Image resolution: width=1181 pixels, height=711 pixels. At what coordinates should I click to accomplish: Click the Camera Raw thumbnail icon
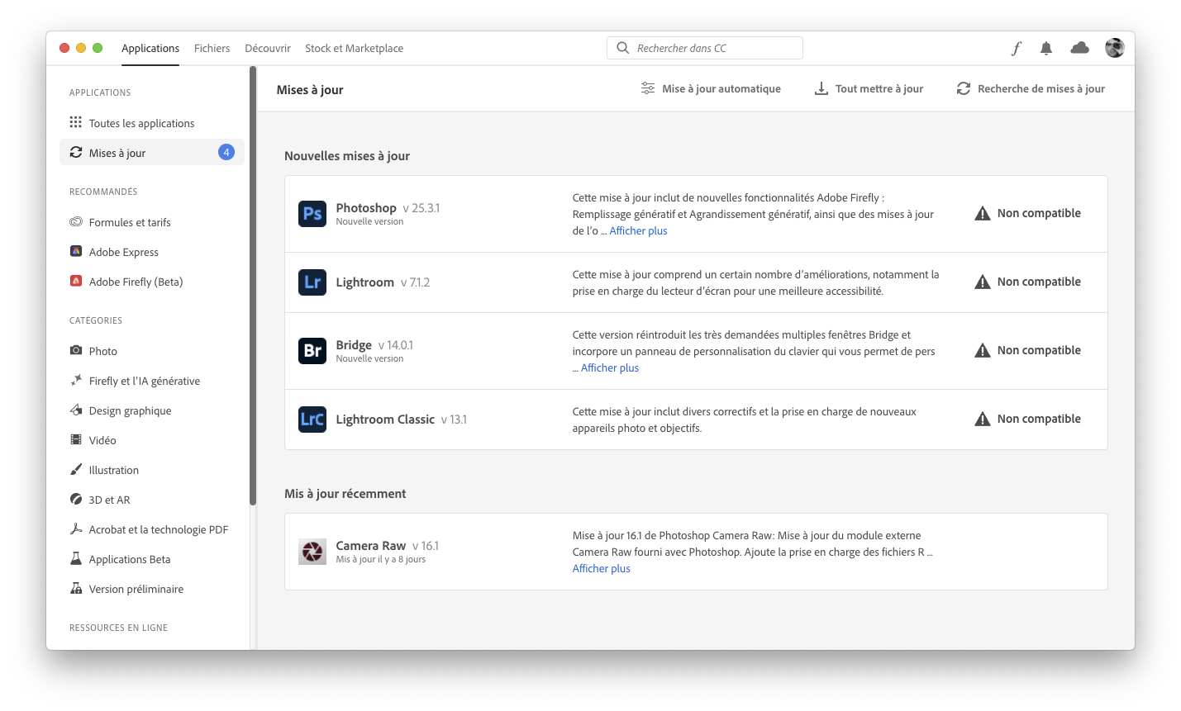coord(312,552)
